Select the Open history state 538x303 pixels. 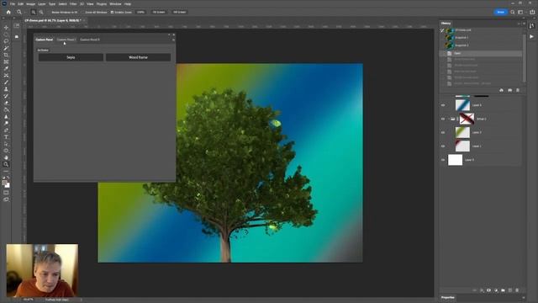[481, 53]
